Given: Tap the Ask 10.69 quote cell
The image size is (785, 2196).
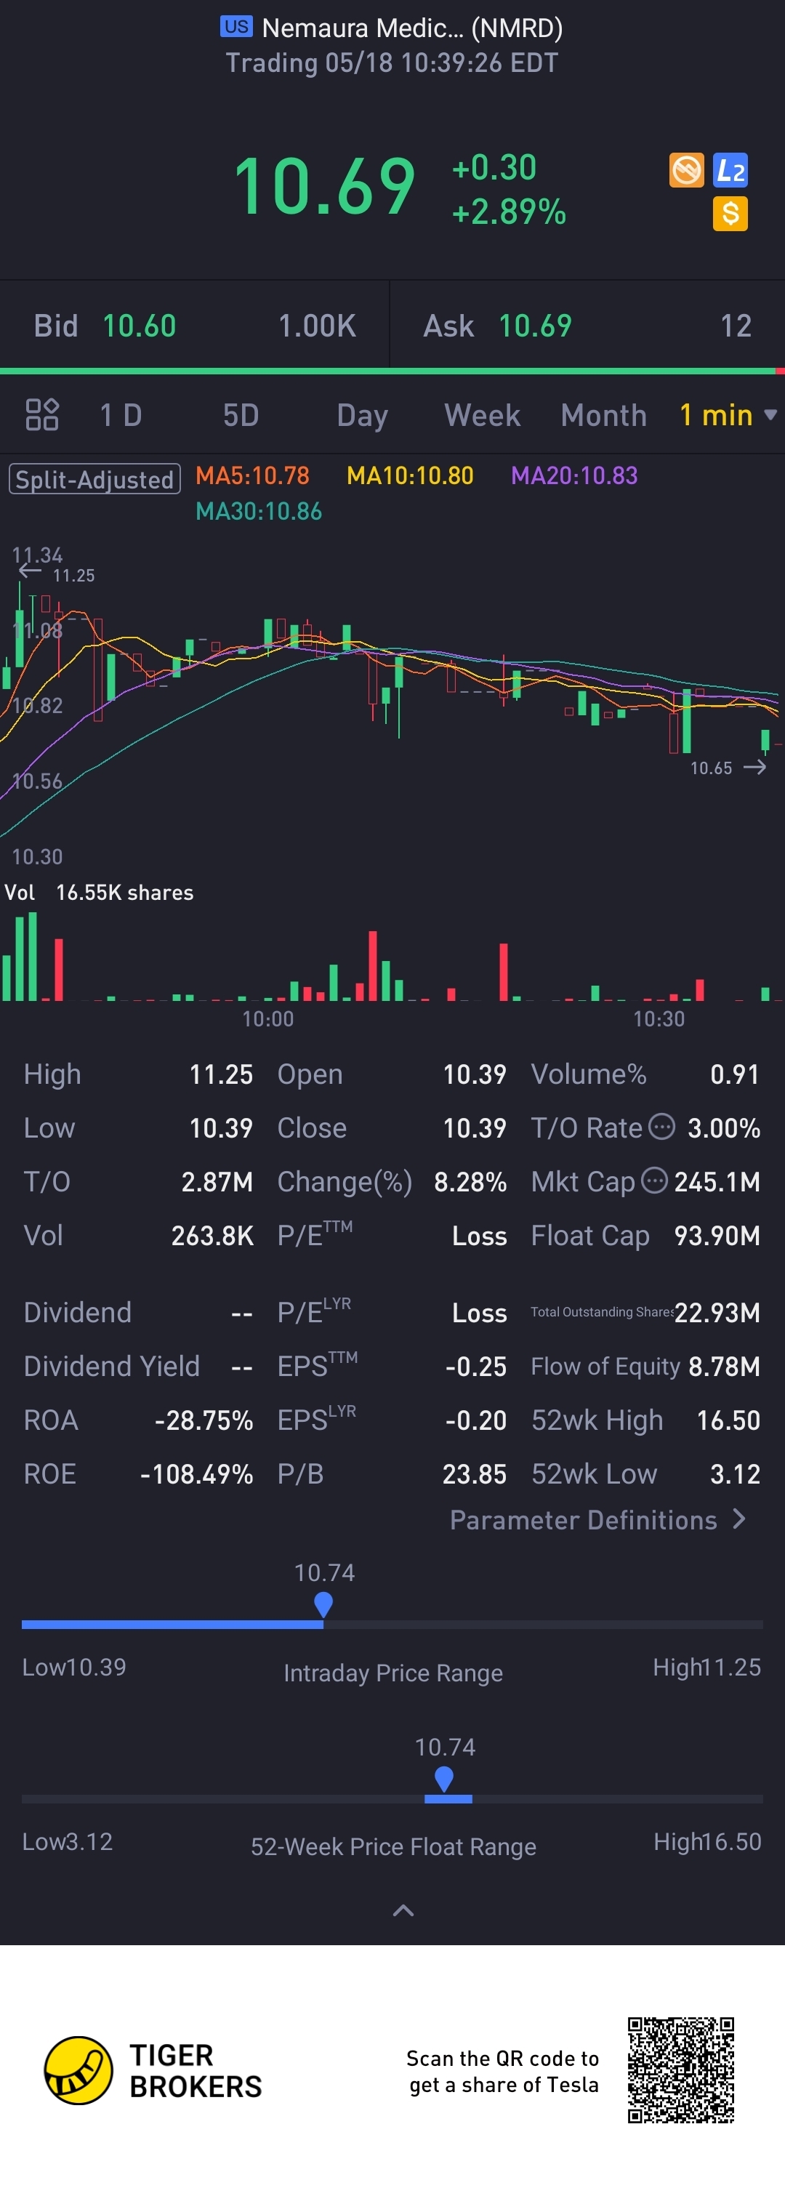Looking at the screenshot, I should 587,326.
